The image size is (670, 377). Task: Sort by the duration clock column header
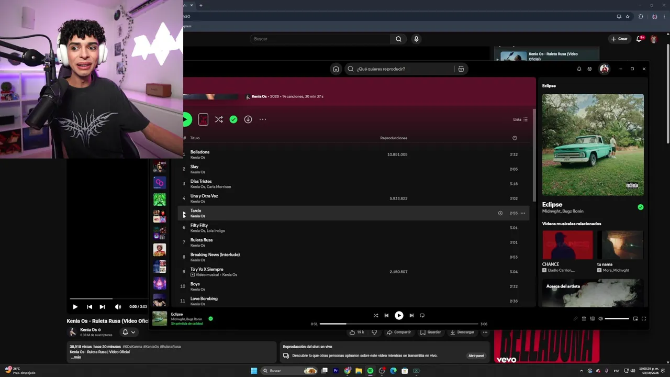coord(515,138)
